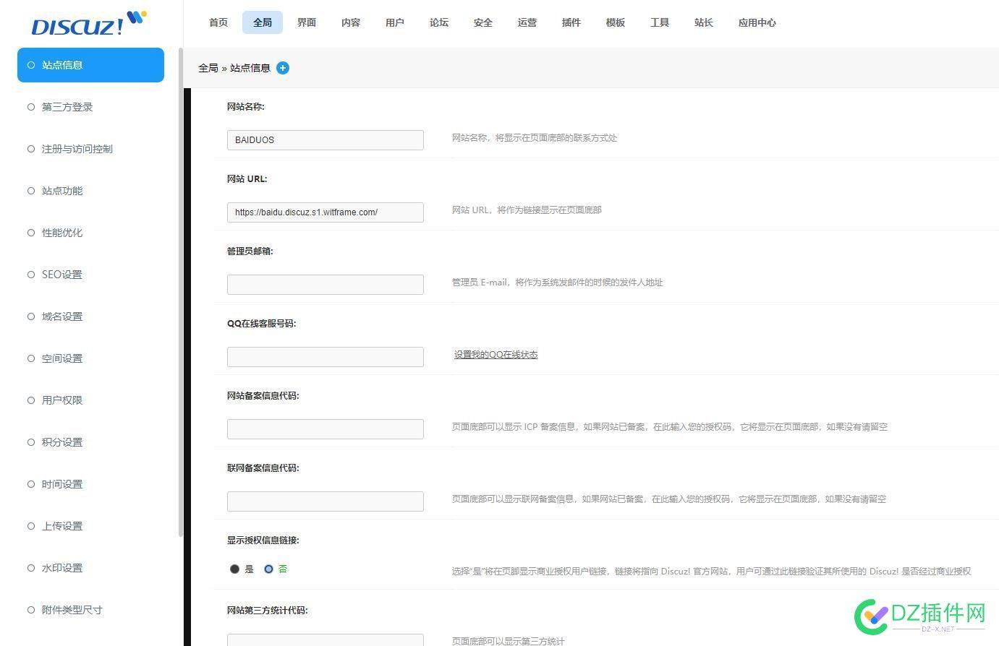Open the 首页 top menu
Viewport: 999px width, 646px height.
coord(218,22)
